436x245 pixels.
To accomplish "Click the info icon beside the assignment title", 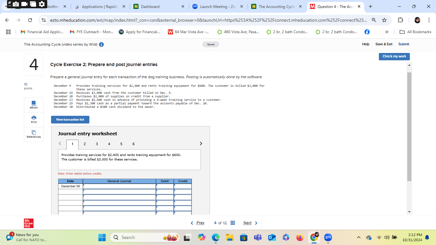I will 101,44.
